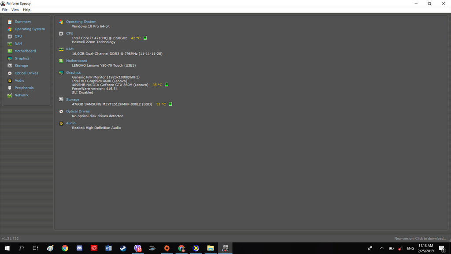Click the Storage heading link in summary pane

(73, 99)
